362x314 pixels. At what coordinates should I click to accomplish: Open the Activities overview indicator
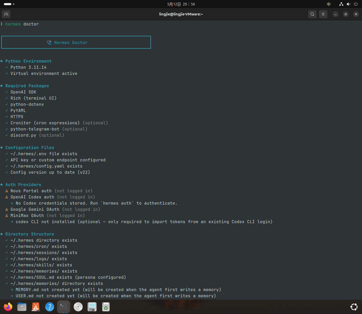tap(9, 4)
